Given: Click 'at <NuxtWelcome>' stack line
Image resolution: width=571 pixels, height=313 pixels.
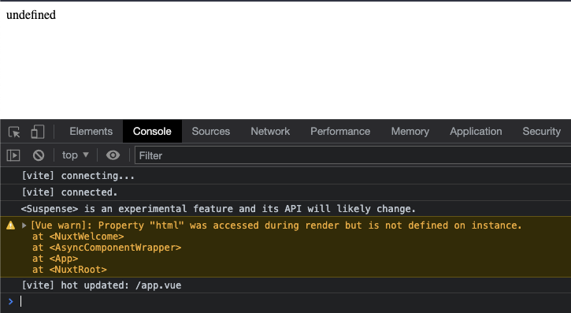Looking at the screenshot, I should pos(78,237).
